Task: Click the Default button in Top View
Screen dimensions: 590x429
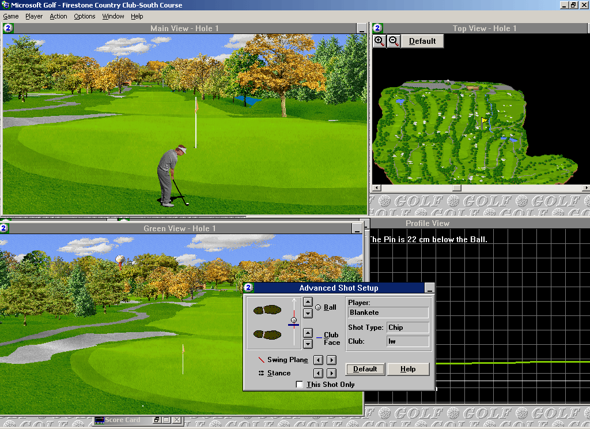Action: (x=422, y=41)
